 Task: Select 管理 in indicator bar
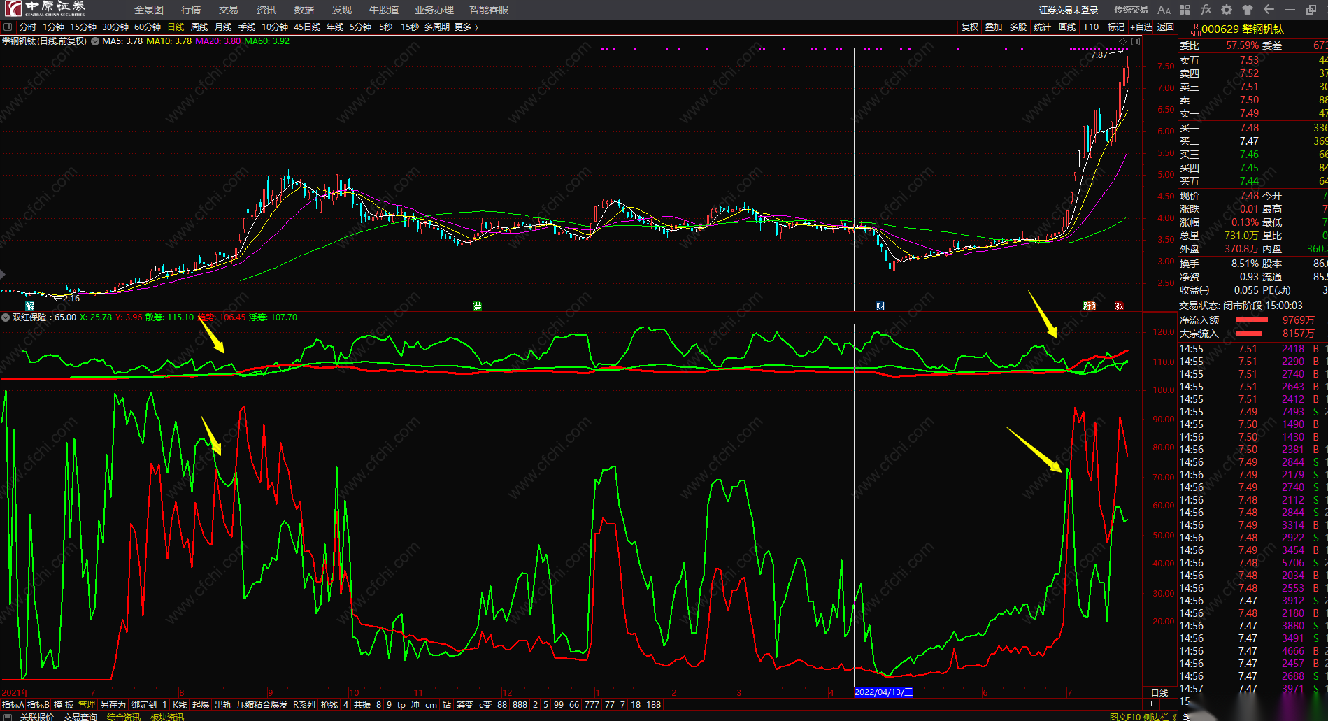pos(87,705)
